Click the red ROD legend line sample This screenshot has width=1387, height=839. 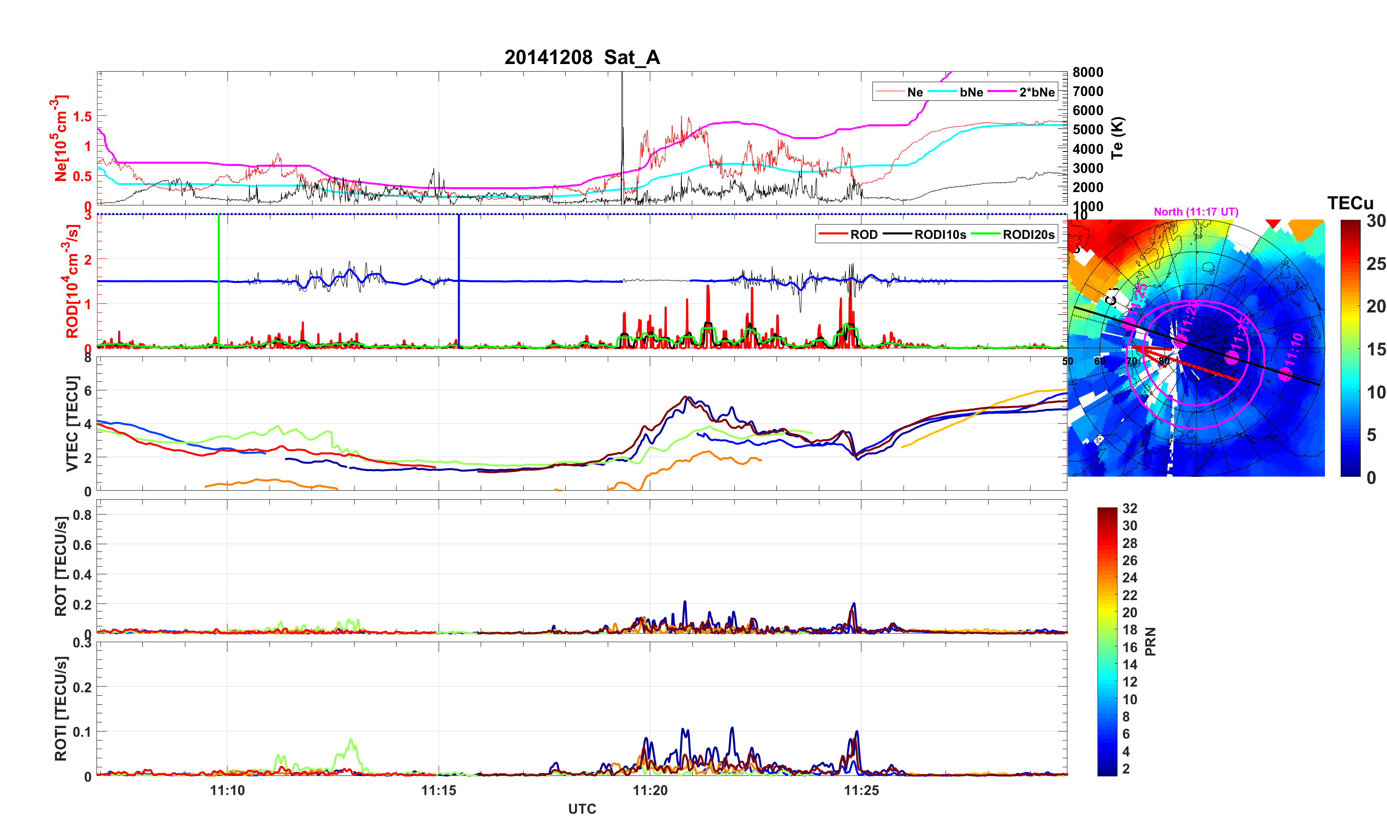coord(833,234)
